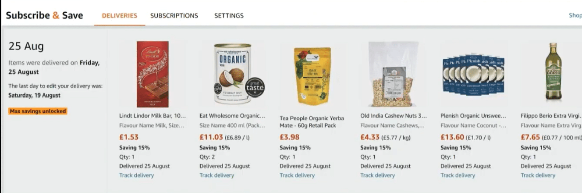The image size is (582, 193).
Task: Open the Lindt Lindor Milk Bar title
Action: point(153,116)
